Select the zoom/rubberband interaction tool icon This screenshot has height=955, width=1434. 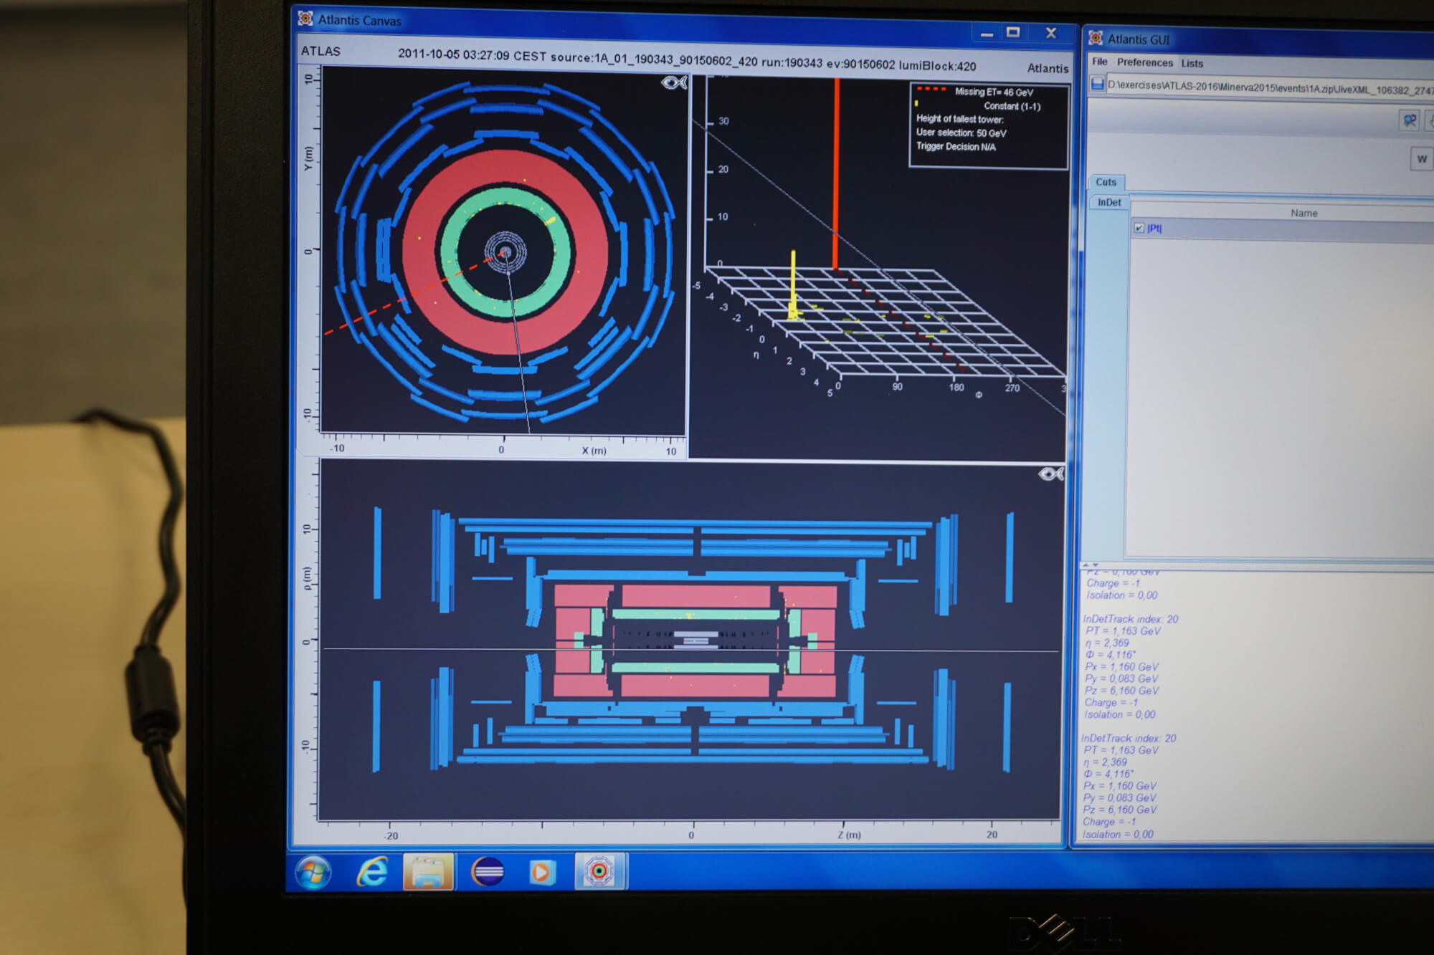1409,120
